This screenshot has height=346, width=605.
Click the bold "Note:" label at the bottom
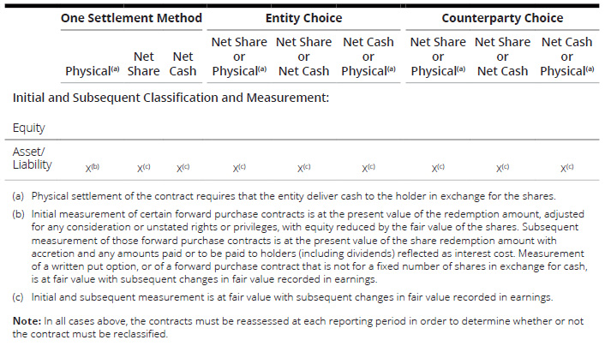[27, 321]
